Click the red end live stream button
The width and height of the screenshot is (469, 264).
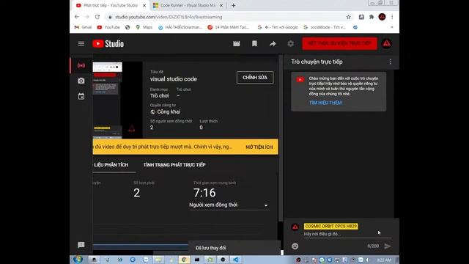click(339, 43)
